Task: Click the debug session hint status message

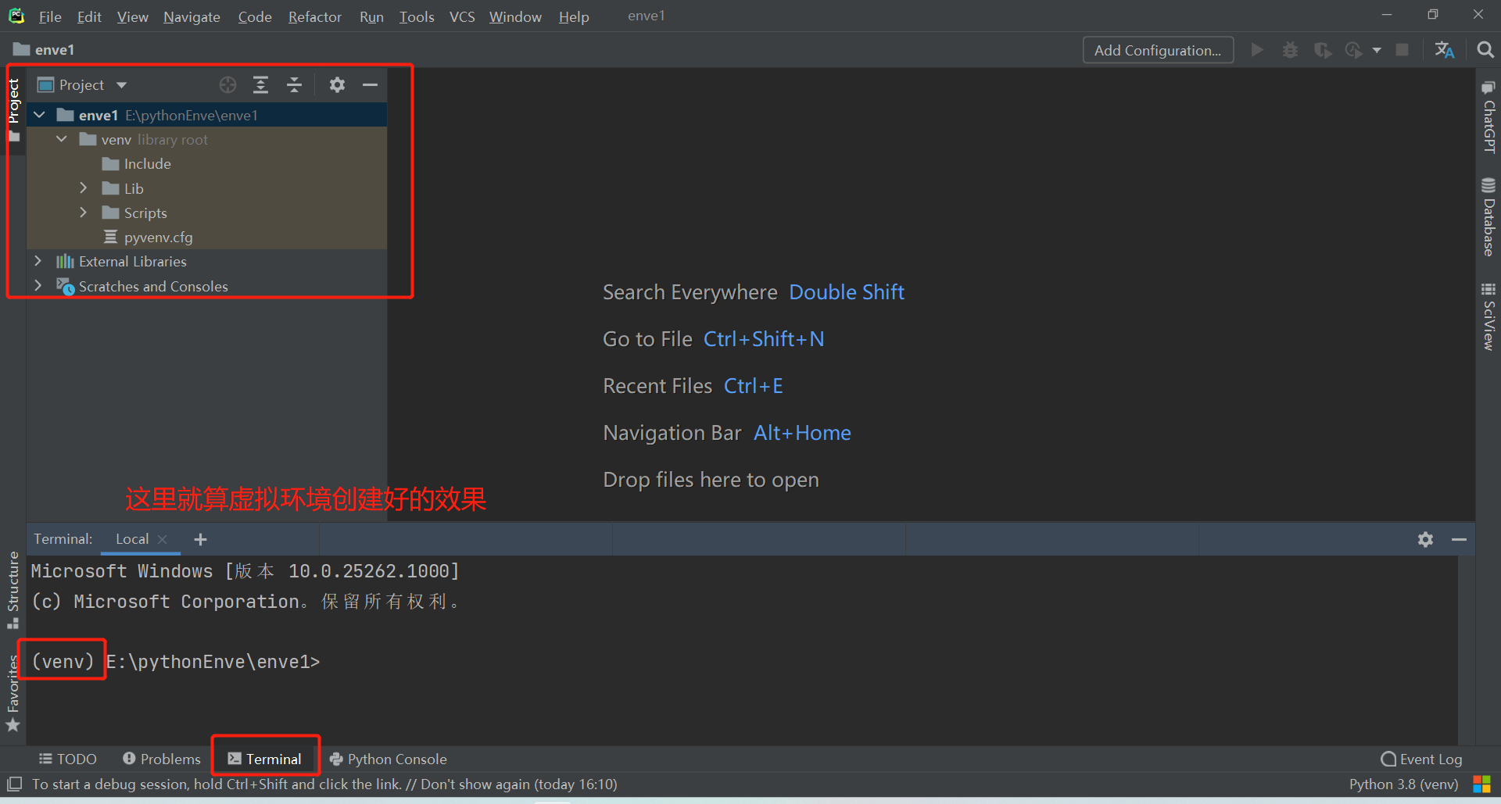Action: point(324,784)
